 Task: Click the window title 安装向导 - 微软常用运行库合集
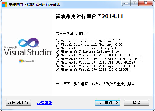(34, 4)
